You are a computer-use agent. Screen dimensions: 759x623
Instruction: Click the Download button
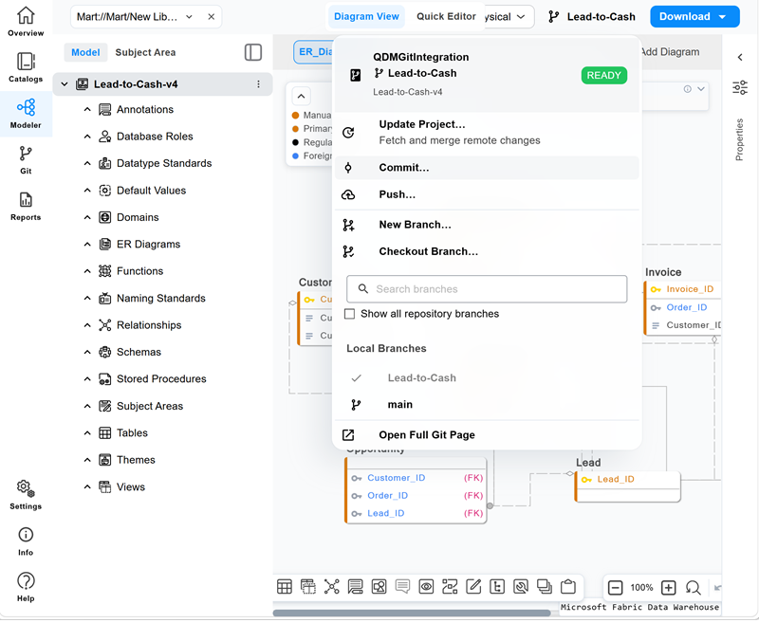click(694, 16)
